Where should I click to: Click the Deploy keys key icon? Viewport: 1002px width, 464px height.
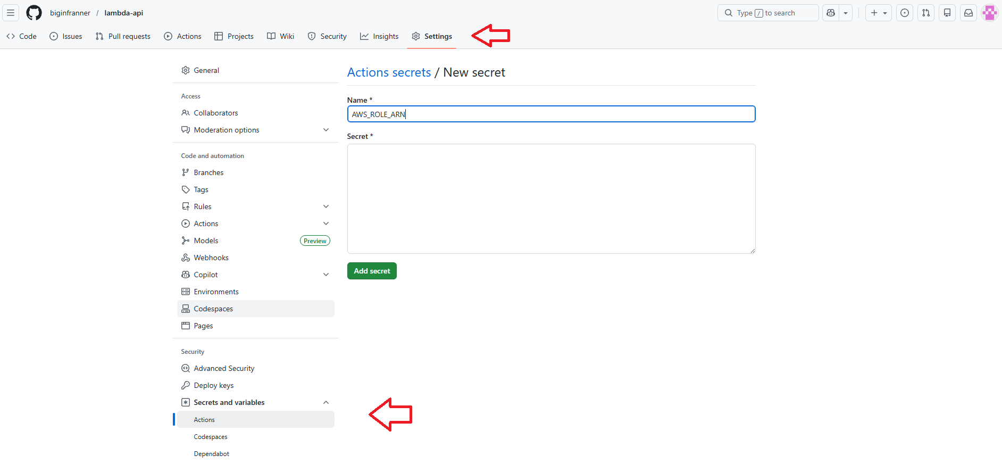(186, 385)
